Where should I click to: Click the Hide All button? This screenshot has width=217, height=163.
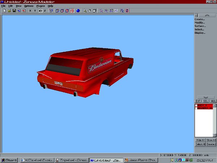[200, 140]
